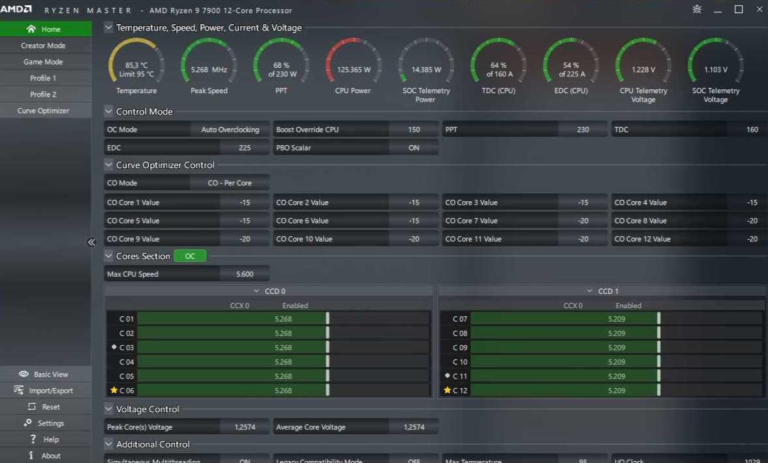Toggle the OC badge in Cores Section

(x=189, y=256)
